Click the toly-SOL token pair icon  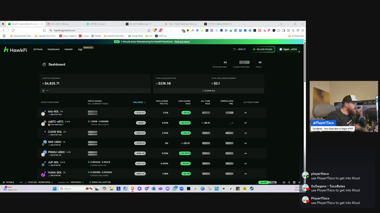tap(43, 113)
